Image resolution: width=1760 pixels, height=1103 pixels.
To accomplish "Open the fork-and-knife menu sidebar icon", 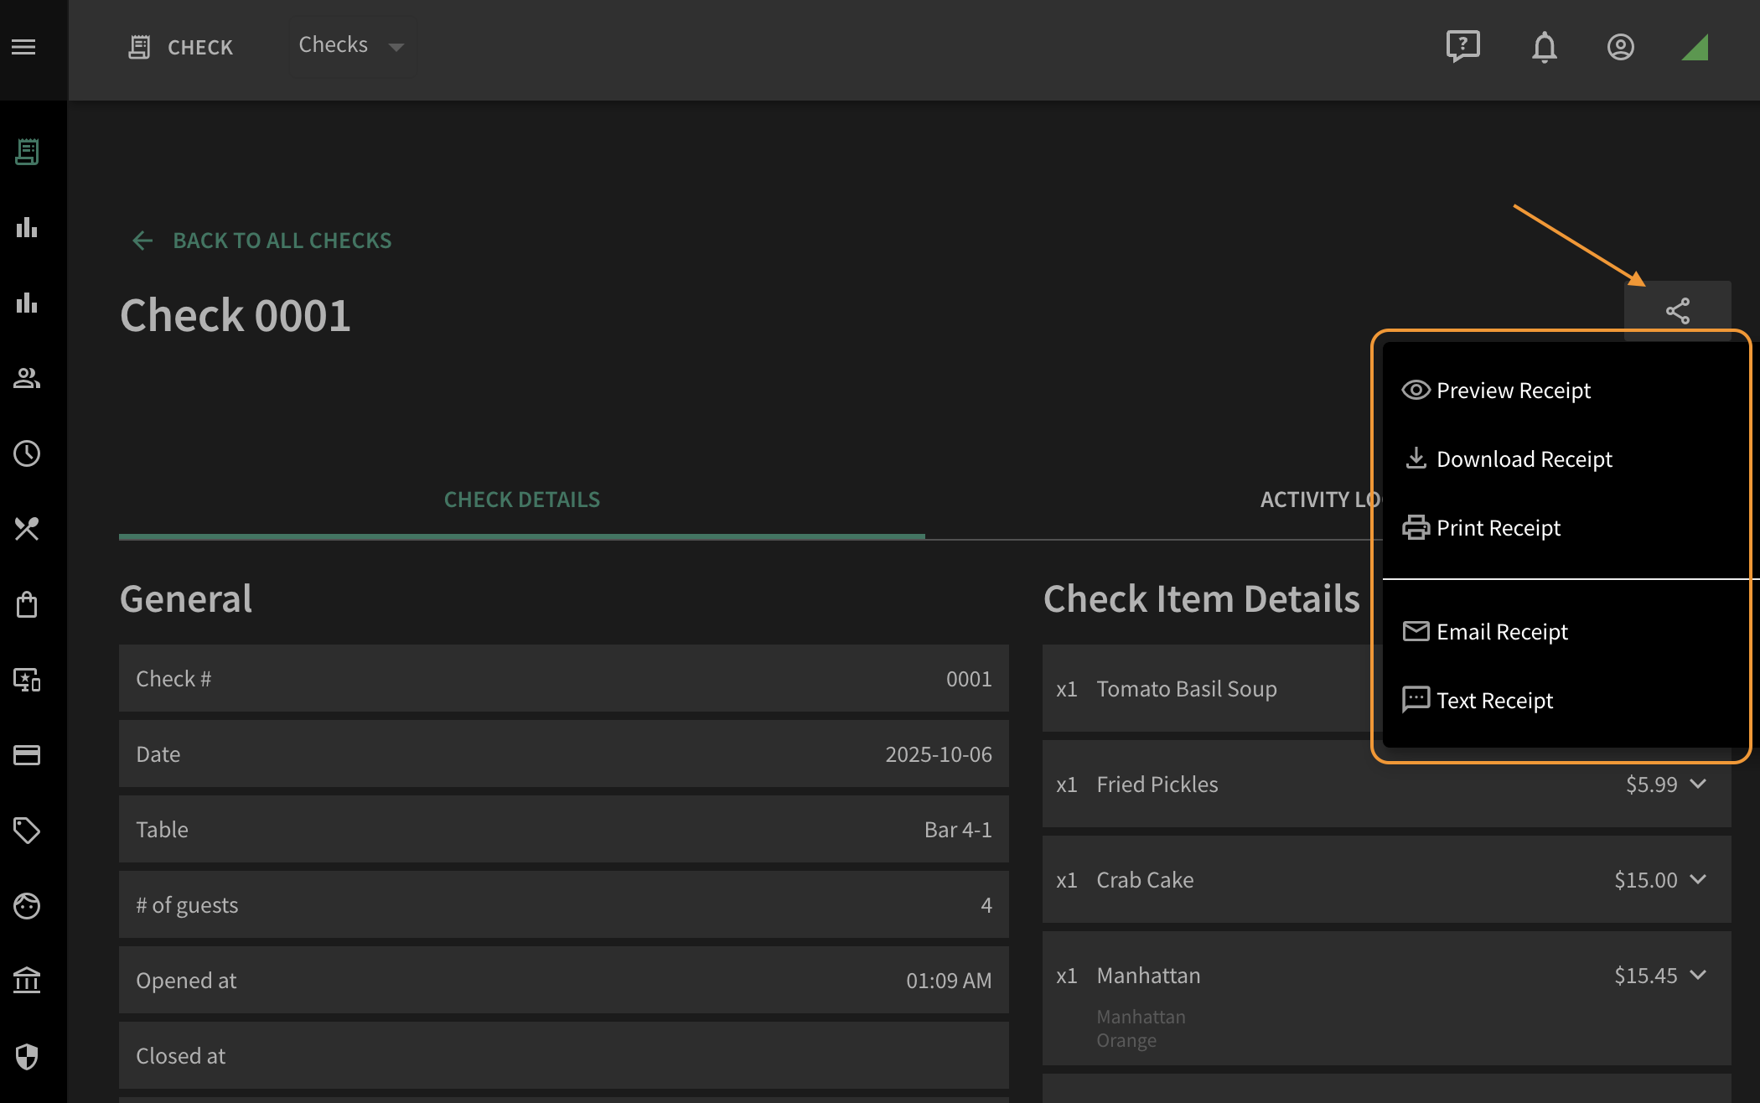I will click(27, 529).
